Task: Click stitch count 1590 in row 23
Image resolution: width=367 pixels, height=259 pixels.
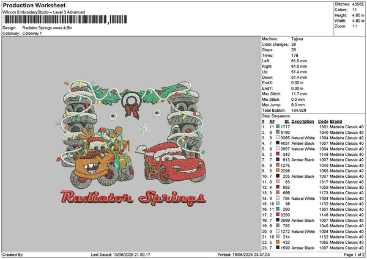Action: pyautogui.click(x=285, y=248)
